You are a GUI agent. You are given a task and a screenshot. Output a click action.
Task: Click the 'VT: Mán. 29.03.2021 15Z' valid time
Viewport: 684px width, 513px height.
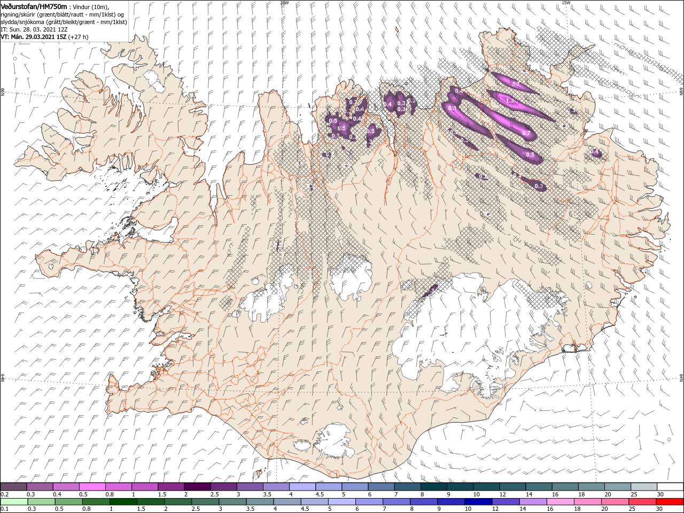[33, 37]
